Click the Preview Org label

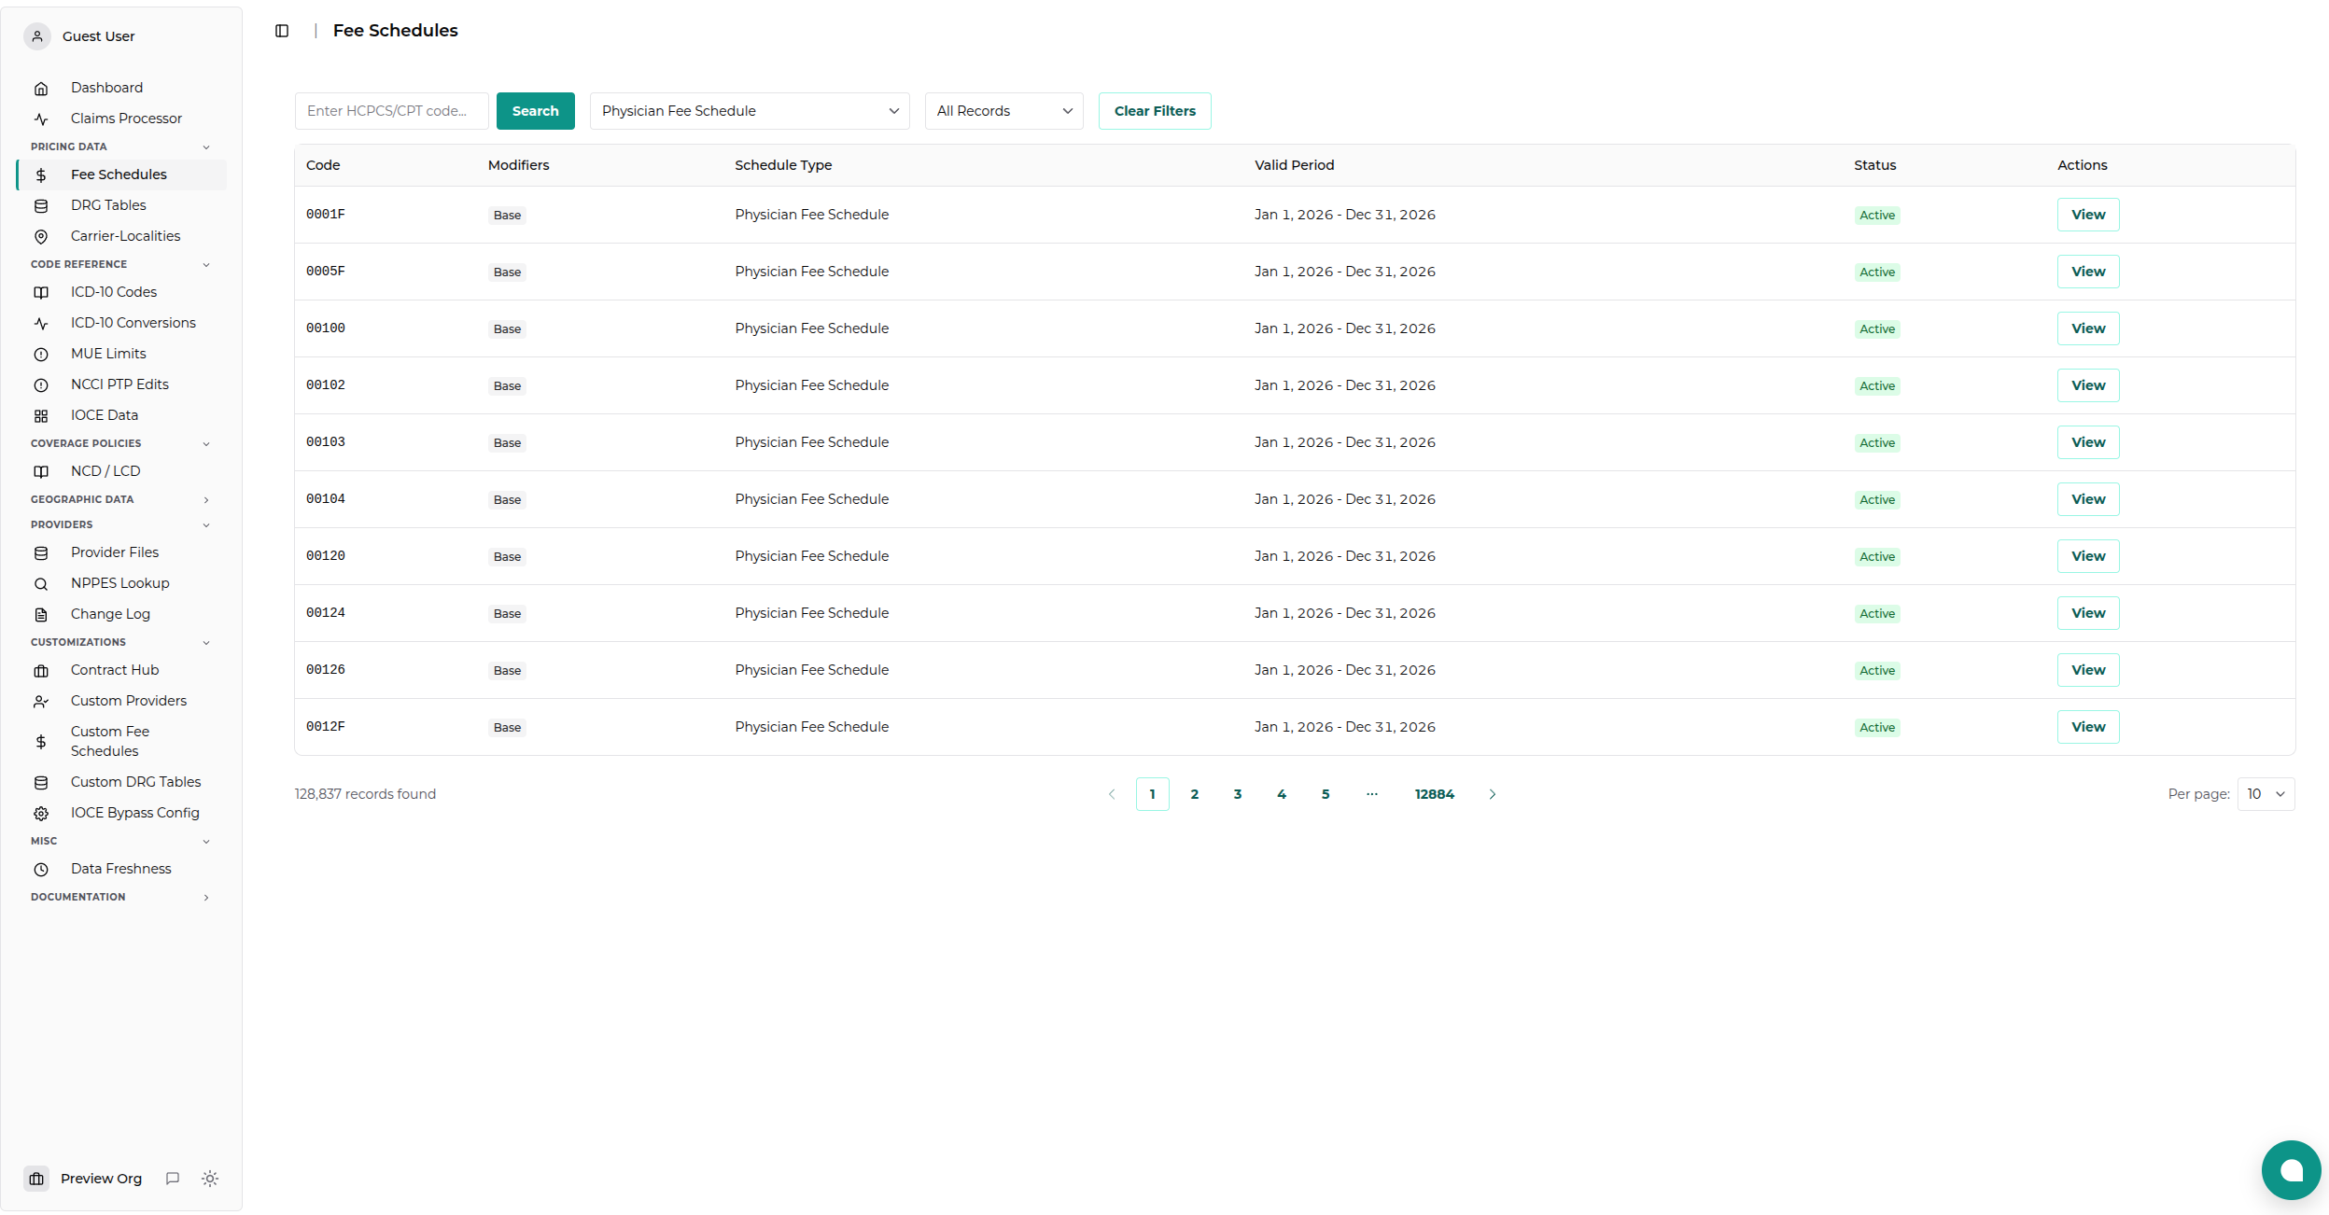(102, 1179)
